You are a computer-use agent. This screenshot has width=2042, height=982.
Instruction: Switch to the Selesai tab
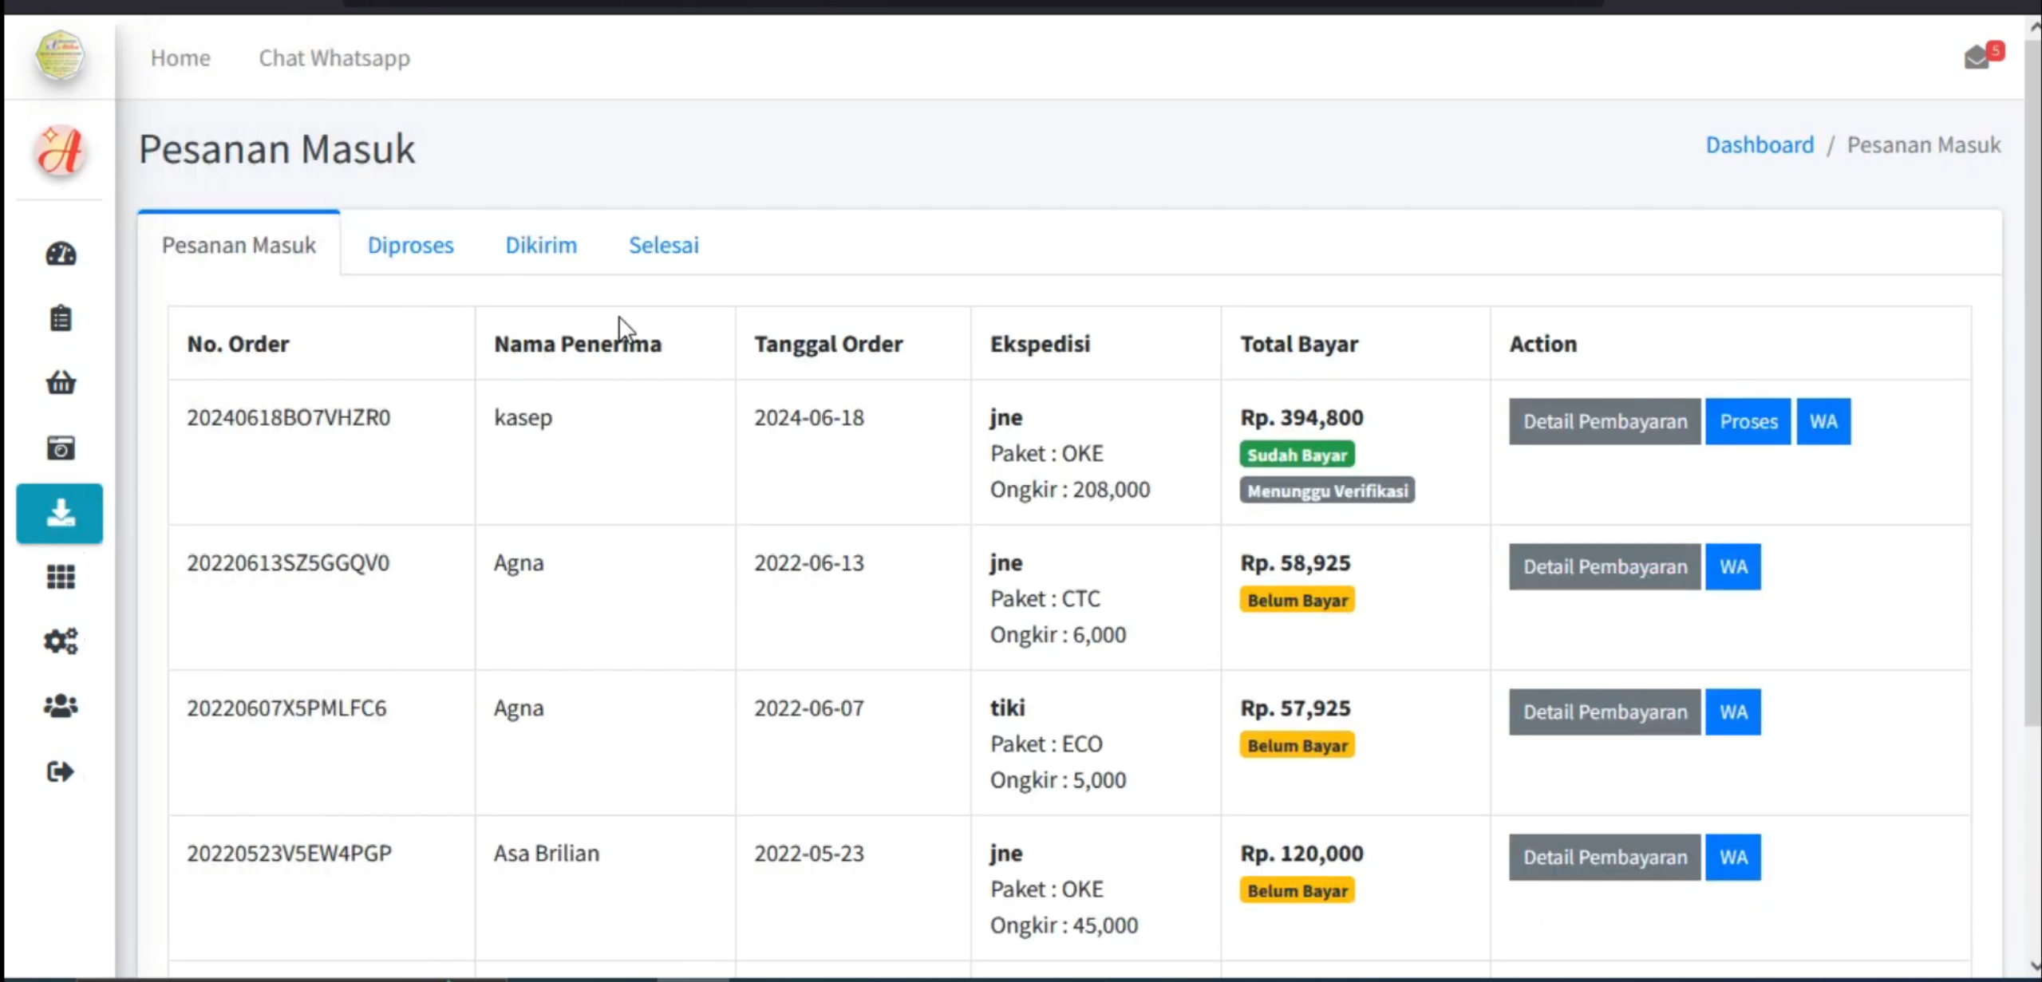click(663, 244)
